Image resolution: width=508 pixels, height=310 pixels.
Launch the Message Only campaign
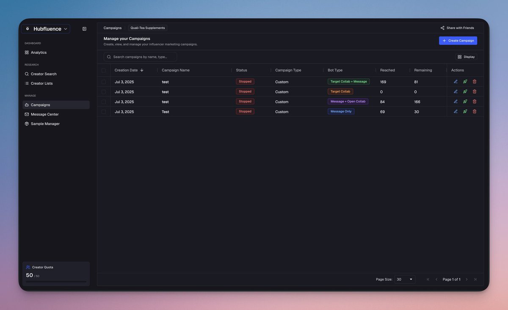pos(465,111)
